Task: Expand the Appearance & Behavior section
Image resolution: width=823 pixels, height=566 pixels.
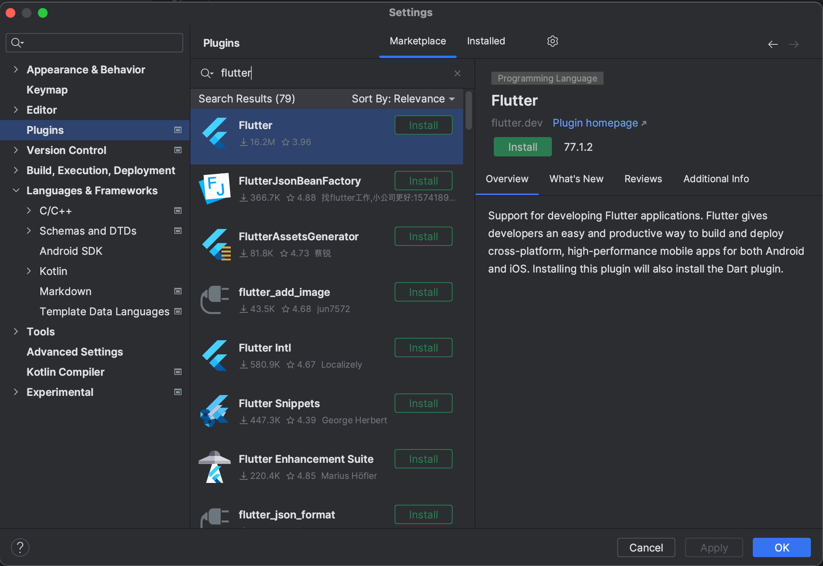Action: pyautogui.click(x=16, y=69)
